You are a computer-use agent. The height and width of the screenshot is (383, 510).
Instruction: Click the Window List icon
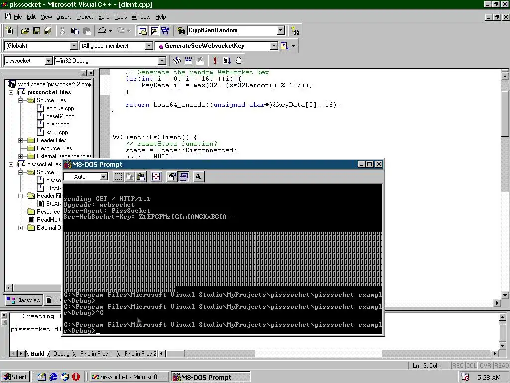coord(165,31)
